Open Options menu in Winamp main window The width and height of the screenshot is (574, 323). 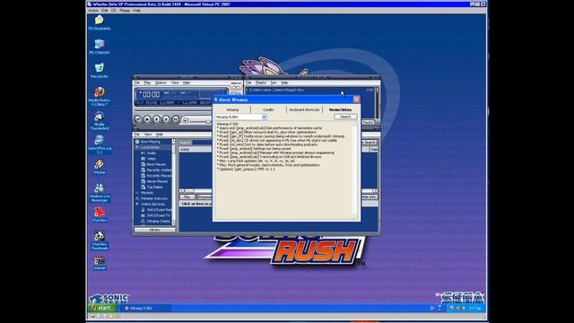[x=161, y=83]
